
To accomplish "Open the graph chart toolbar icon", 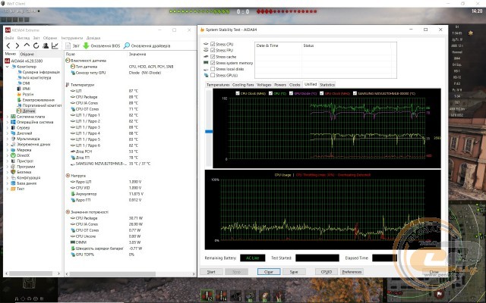I will pos(55,45).
